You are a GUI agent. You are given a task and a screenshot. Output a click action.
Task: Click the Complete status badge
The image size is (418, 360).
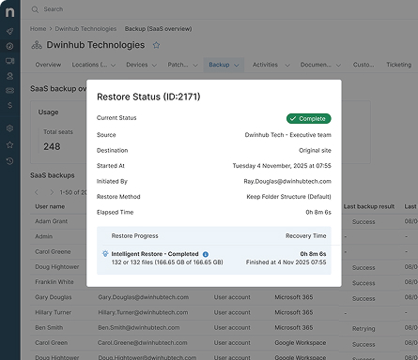tap(308, 119)
